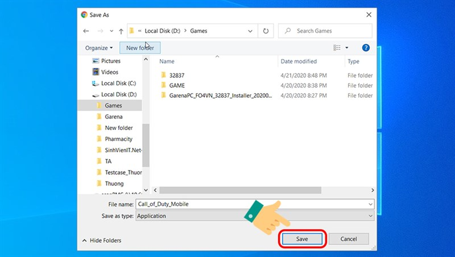Image resolution: width=455 pixels, height=257 pixels.
Task: Open the view options dropdown arrow
Action: click(x=347, y=48)
